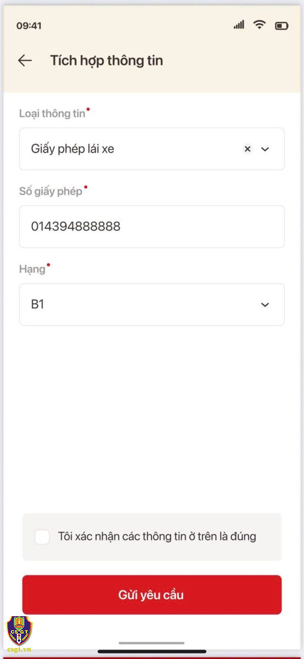Focus the Số giấy phép number field

tap(152, 227)
